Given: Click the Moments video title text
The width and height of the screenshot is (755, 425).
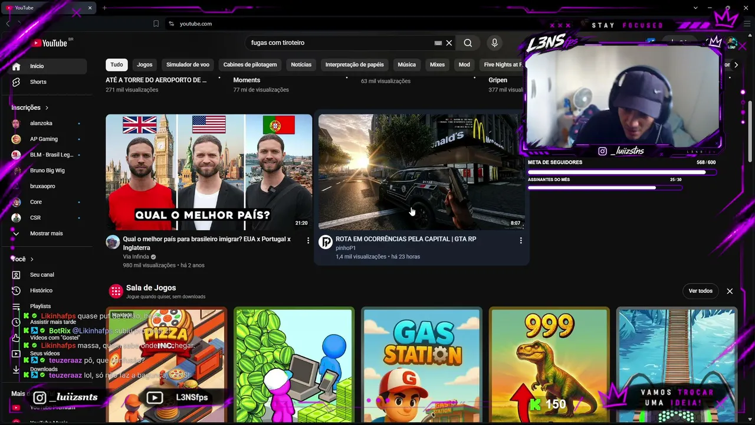Looking at the screenshot, I should [247, 80].
